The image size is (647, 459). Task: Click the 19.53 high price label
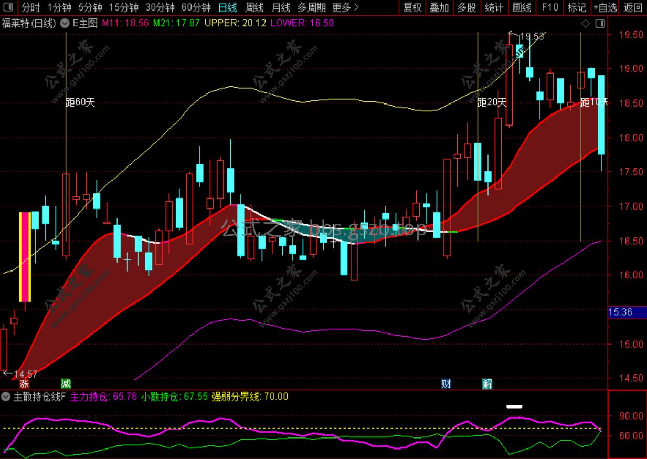(x=531, y=36)
